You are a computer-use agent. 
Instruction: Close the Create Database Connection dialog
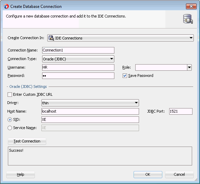tap(191, 7)
